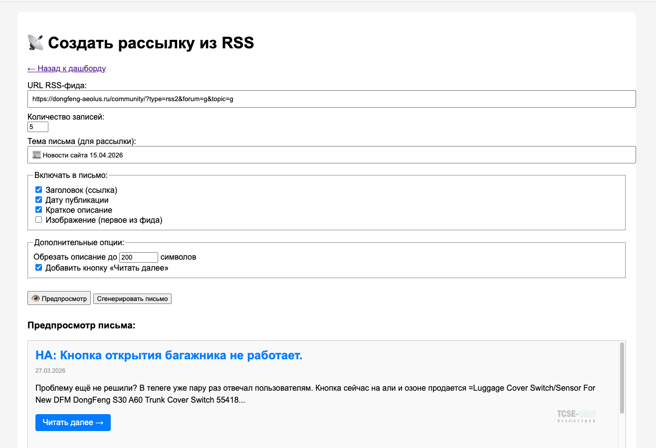Click the satellite dish icon in the heading
The height and width of the screenshot is (448, 656).
[x=35, y=43]
